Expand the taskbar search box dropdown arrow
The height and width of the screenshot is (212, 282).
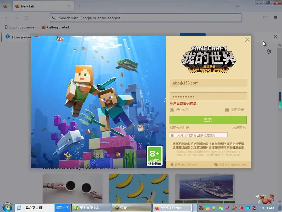click(x=23, y=208)
